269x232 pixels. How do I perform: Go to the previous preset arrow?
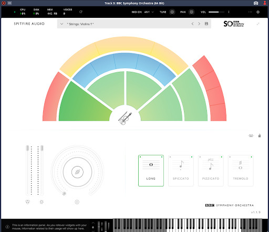pyautogui.click(x=192, y=24)
